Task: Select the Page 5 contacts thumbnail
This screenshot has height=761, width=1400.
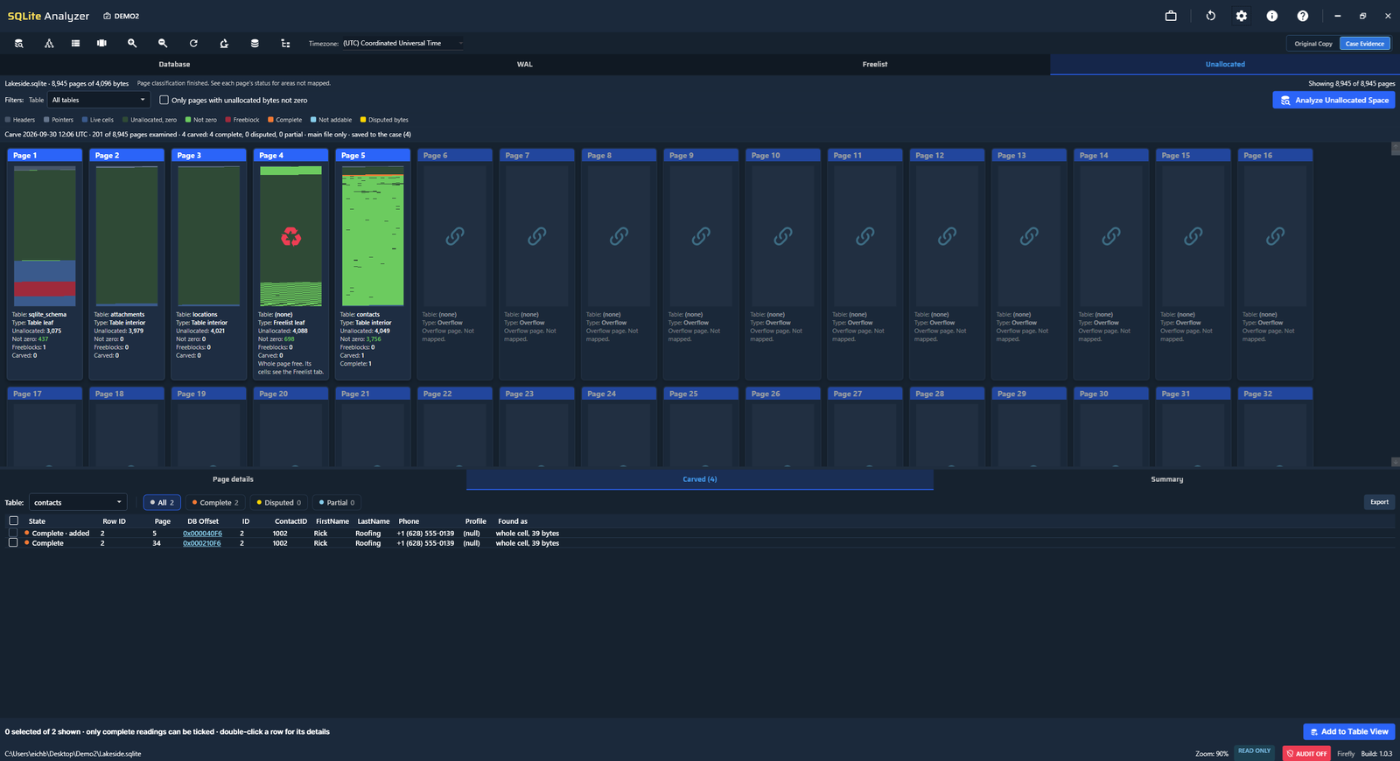Action: (373, 235)
